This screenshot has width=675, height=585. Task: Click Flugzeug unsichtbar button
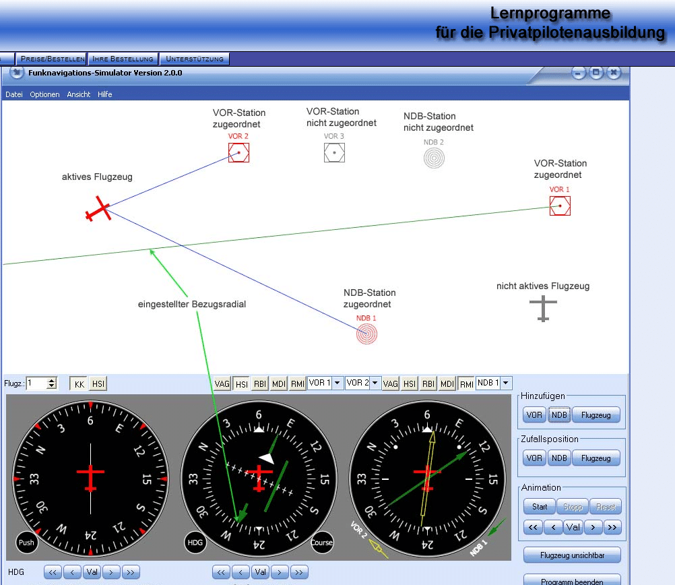coord(572,556)
